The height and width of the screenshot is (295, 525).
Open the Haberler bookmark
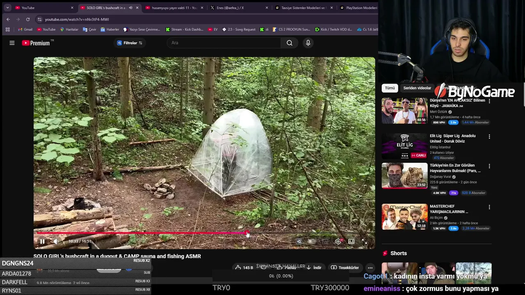pos(110,29)
